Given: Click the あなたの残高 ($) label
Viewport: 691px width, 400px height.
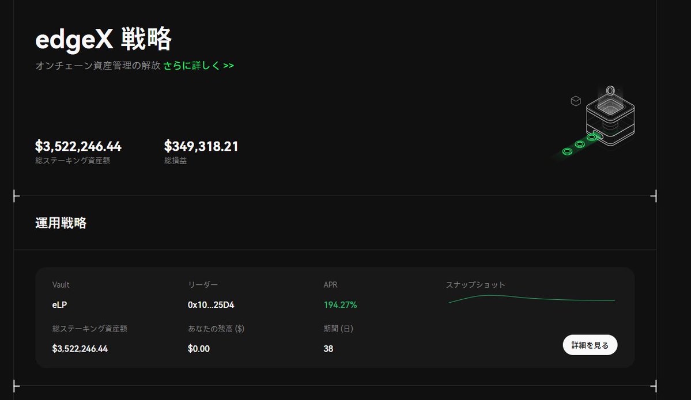Looking at the screenshot, I should tap(216, 329).
